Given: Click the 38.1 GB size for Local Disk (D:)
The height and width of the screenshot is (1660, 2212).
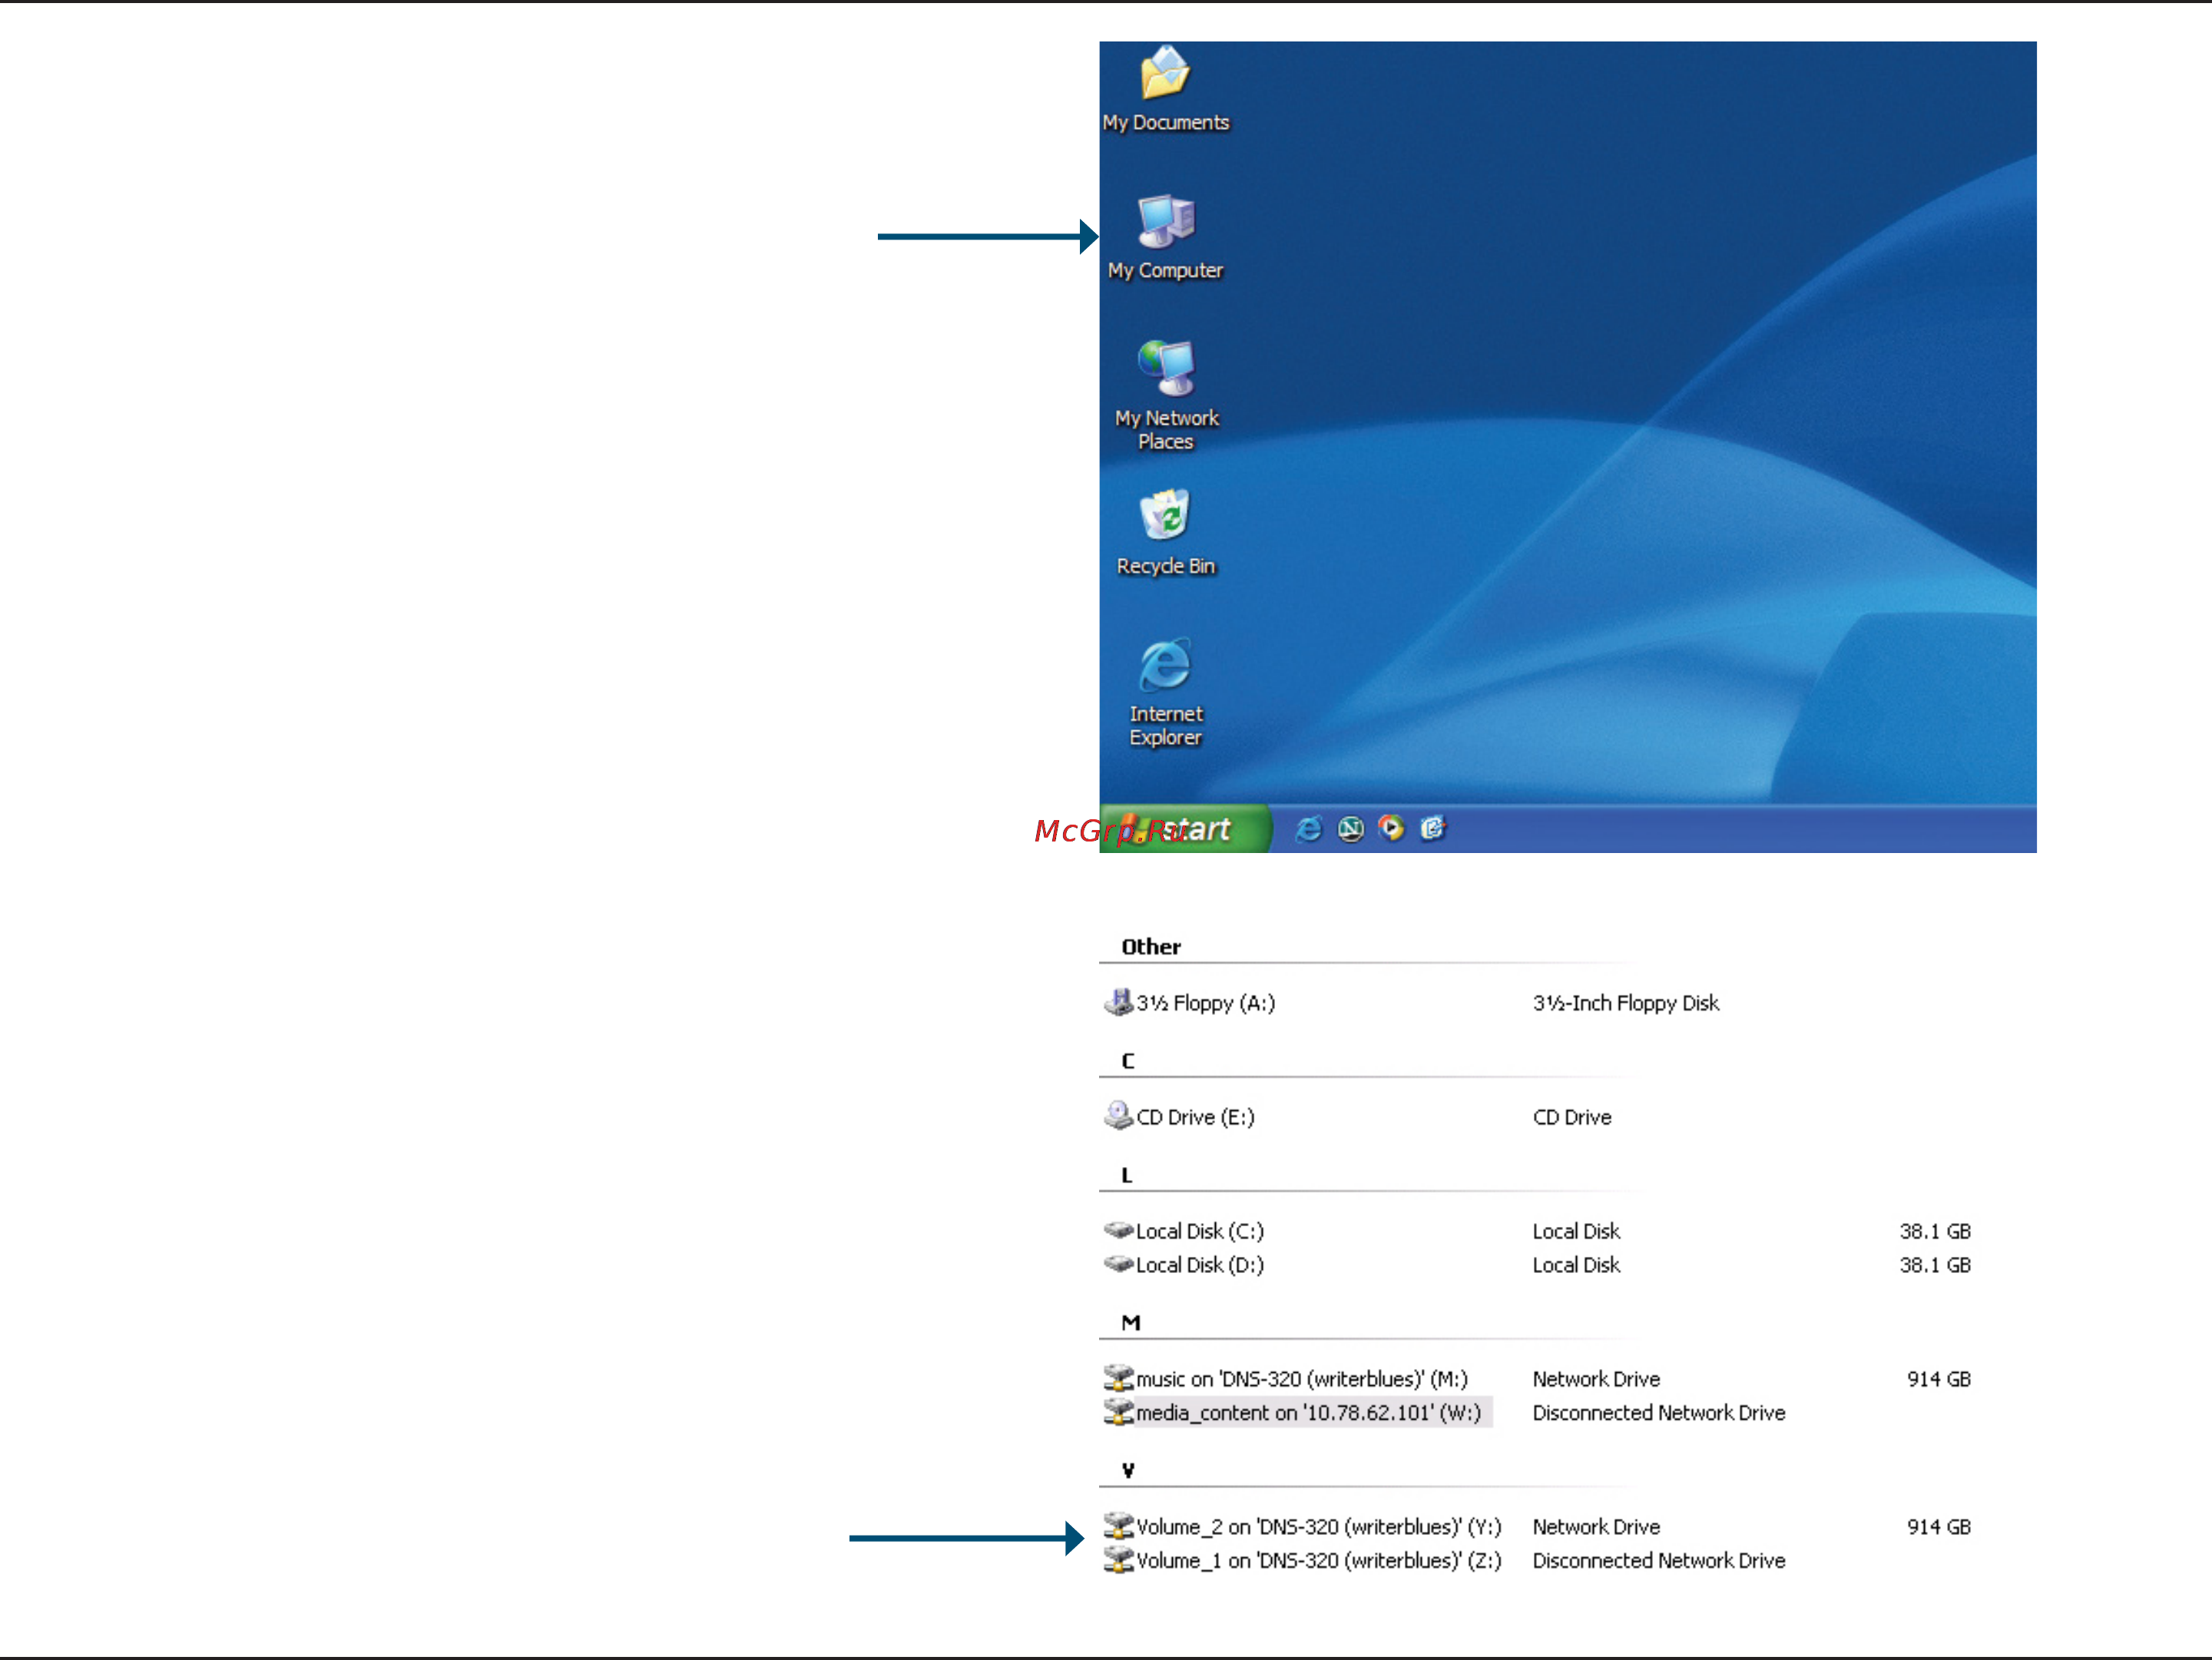Looking at the screenshot, I should pyautogui.click(x=1935, y=1265).
